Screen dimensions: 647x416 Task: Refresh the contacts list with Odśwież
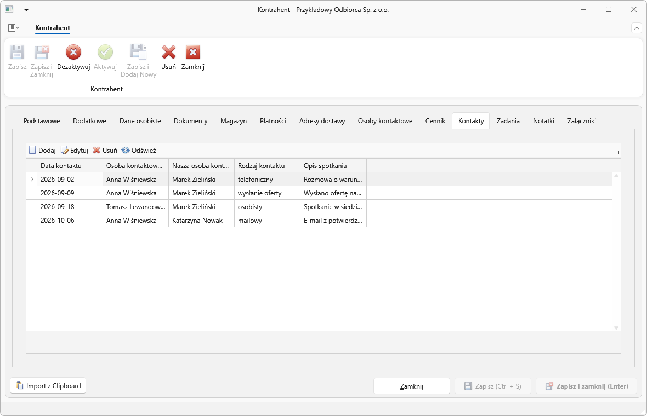pos(139,151)
